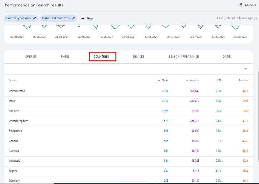Select the Nigeria country row
The width and height of the screenshot is (259, 184).
pyautogui.click(x=128, y=171)
